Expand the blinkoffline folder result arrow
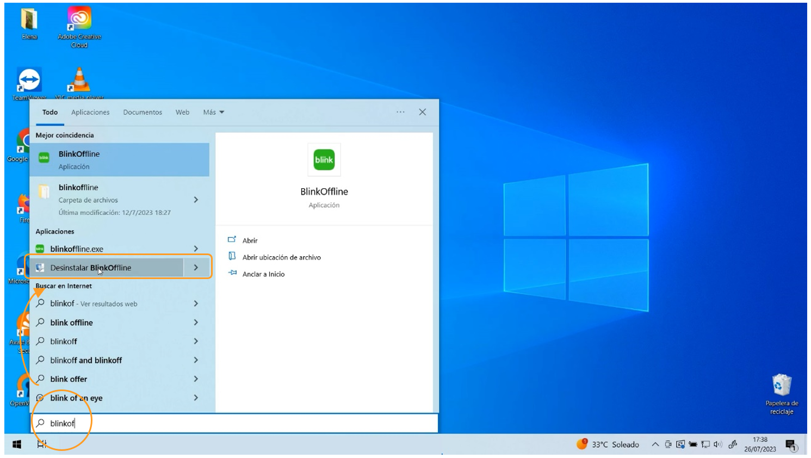The width and height of the screenshot is (811, 458). click(x=196, y=200)
